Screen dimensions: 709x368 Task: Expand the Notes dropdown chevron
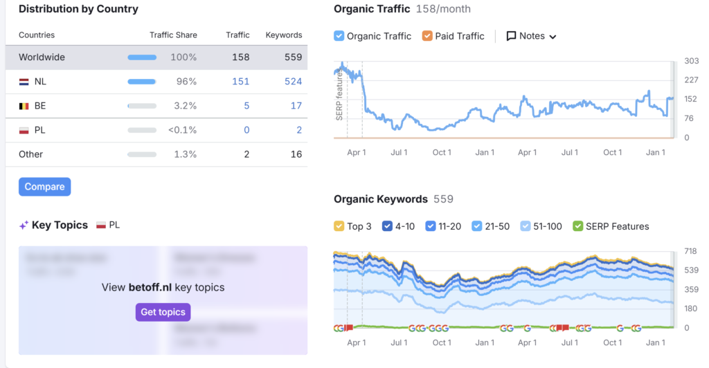tap(553, 37)
